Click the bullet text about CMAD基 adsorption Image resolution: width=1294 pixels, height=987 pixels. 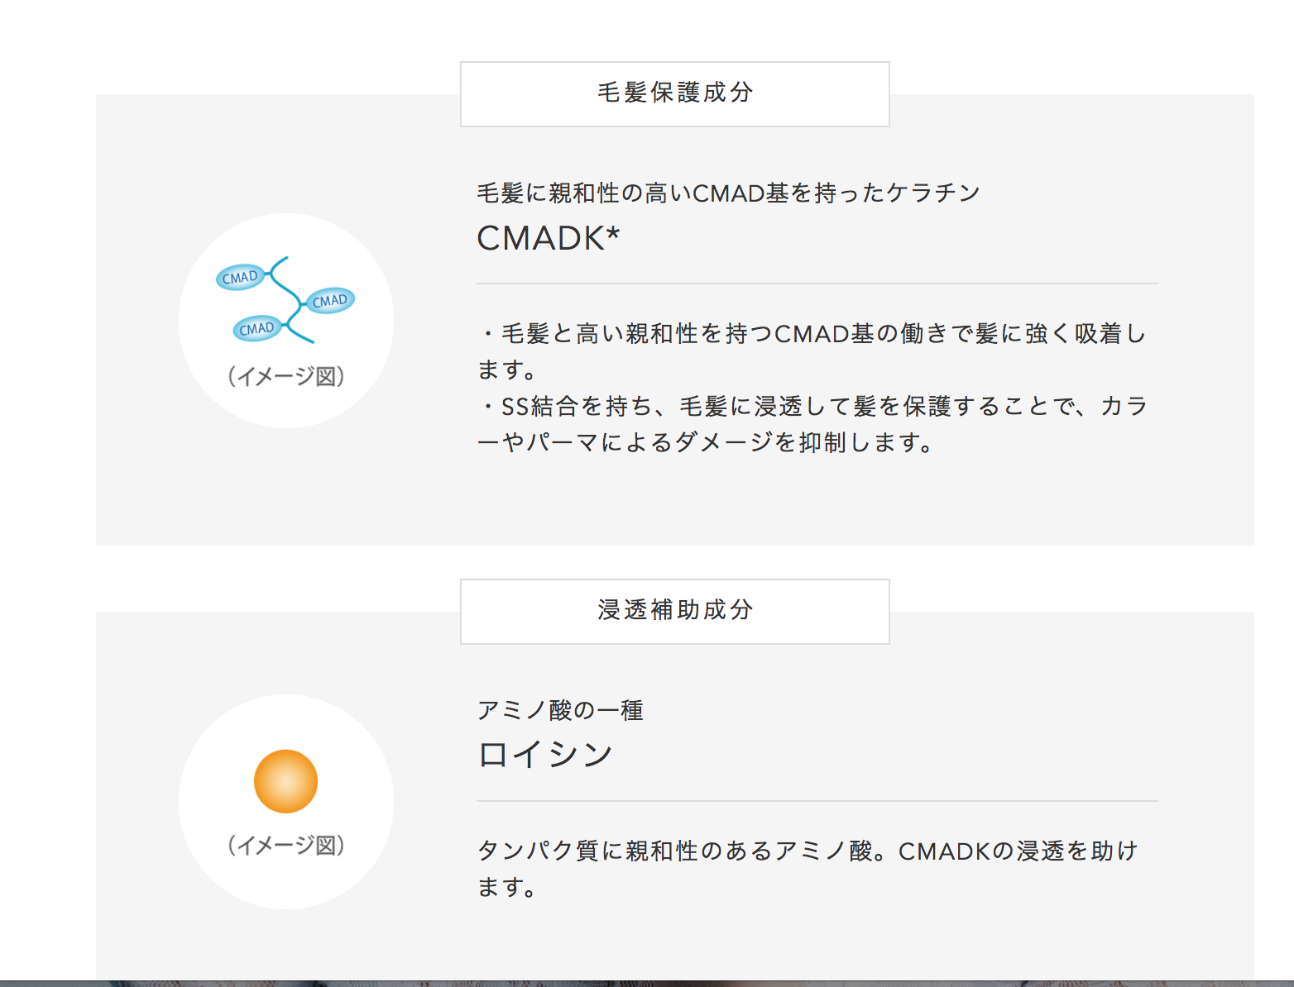click(812, 351)
